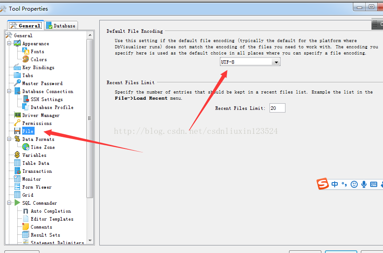Click the Tool Properties title bar icon
The width and height of the screenshot is (383, 253).
coord(3,9)
